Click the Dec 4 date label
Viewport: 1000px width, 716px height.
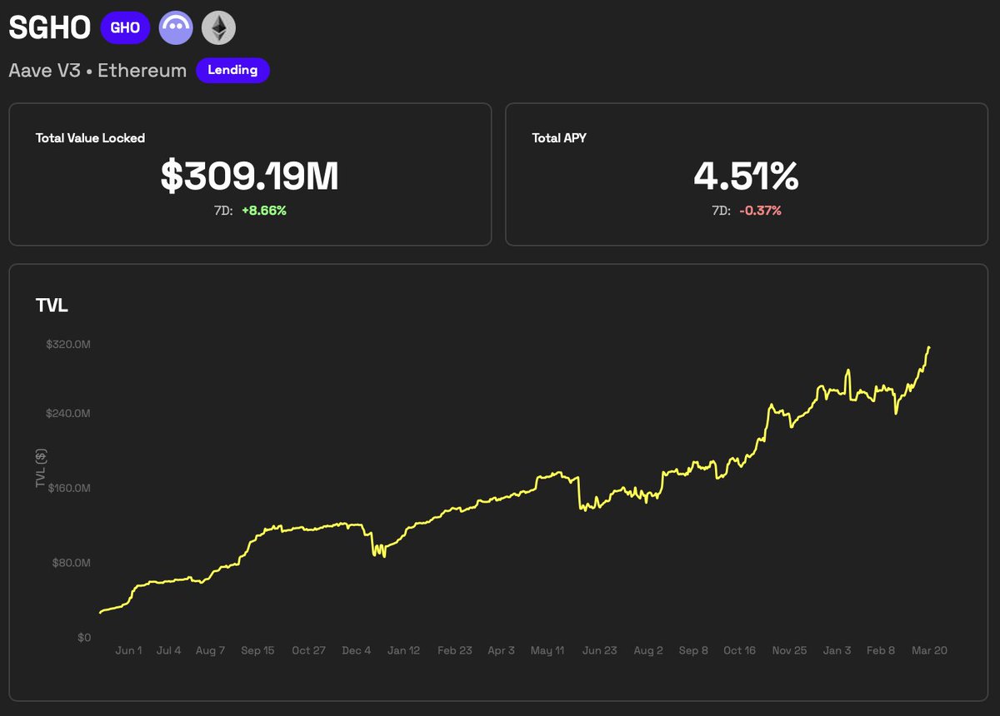click(356, 650)
